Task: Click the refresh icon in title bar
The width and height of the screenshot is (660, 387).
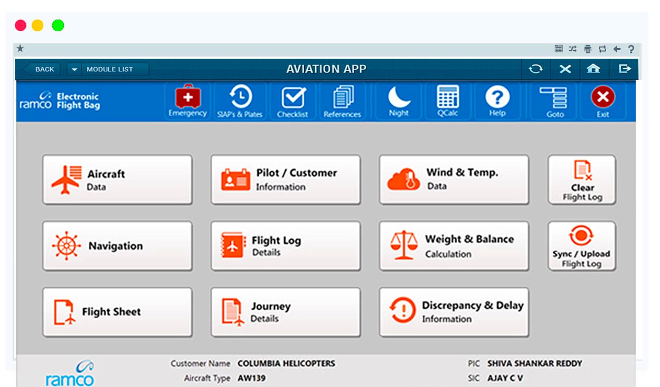Action: coord(536,69)
